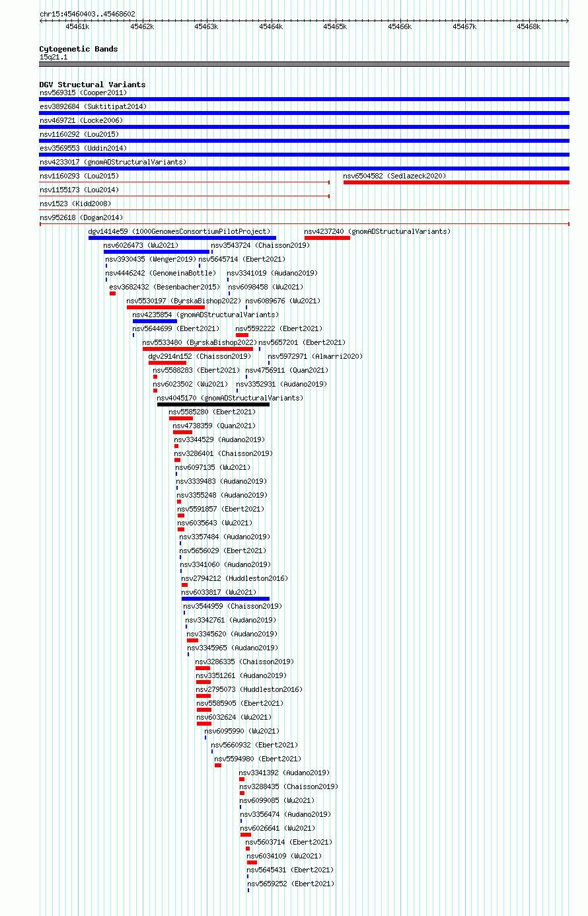Screen dimensions: 588x916
Task: Click the nsv569315 (Cooper2011) label
Action: coord(83,93)
